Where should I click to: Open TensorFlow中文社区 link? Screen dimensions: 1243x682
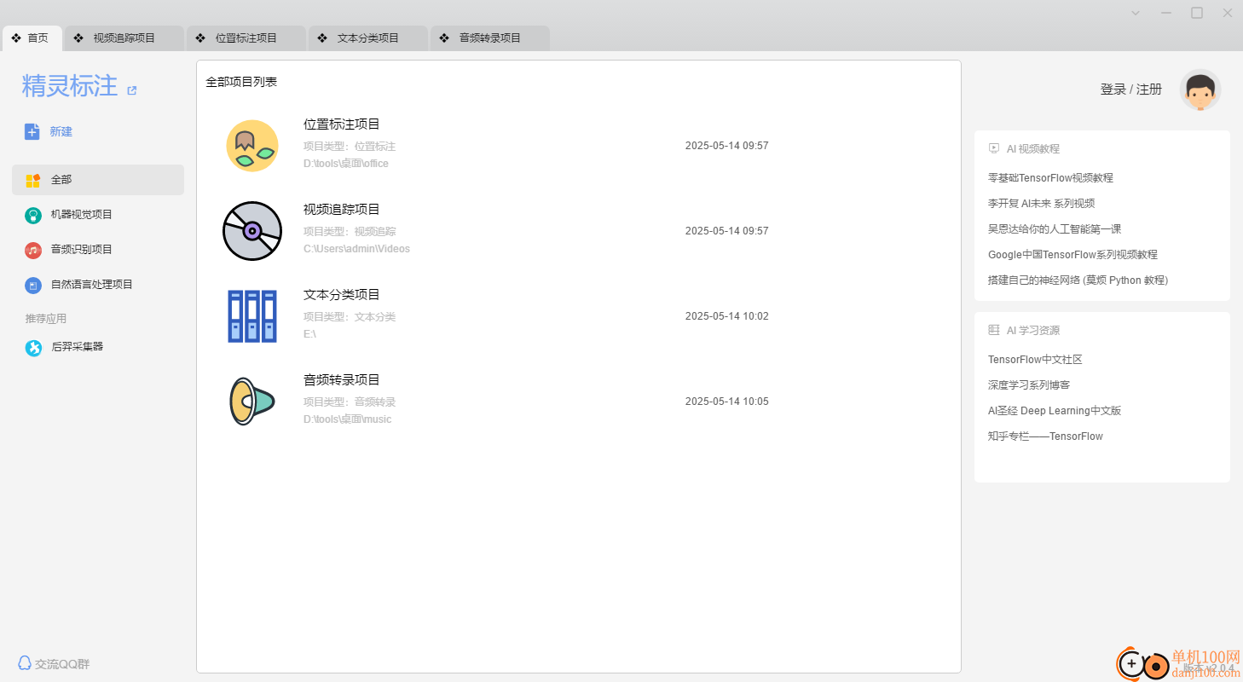[1035, 360]
